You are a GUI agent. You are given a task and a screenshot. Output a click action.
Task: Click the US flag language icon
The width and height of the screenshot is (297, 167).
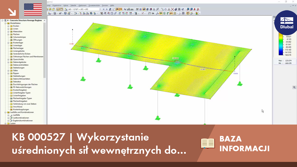33,10
